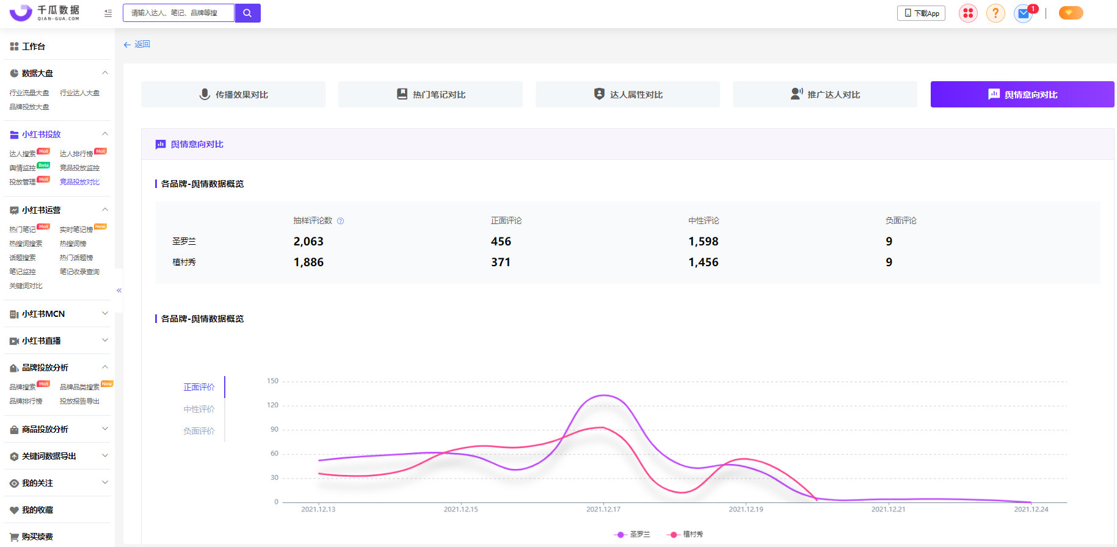
Task: Switch to 热门笔记对比 tab
Action: pos(431,95)
